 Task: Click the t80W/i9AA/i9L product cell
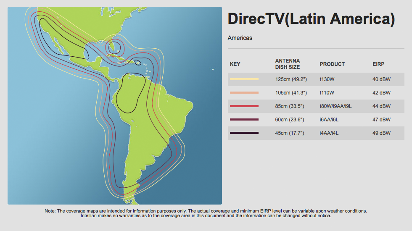(335, 106)
